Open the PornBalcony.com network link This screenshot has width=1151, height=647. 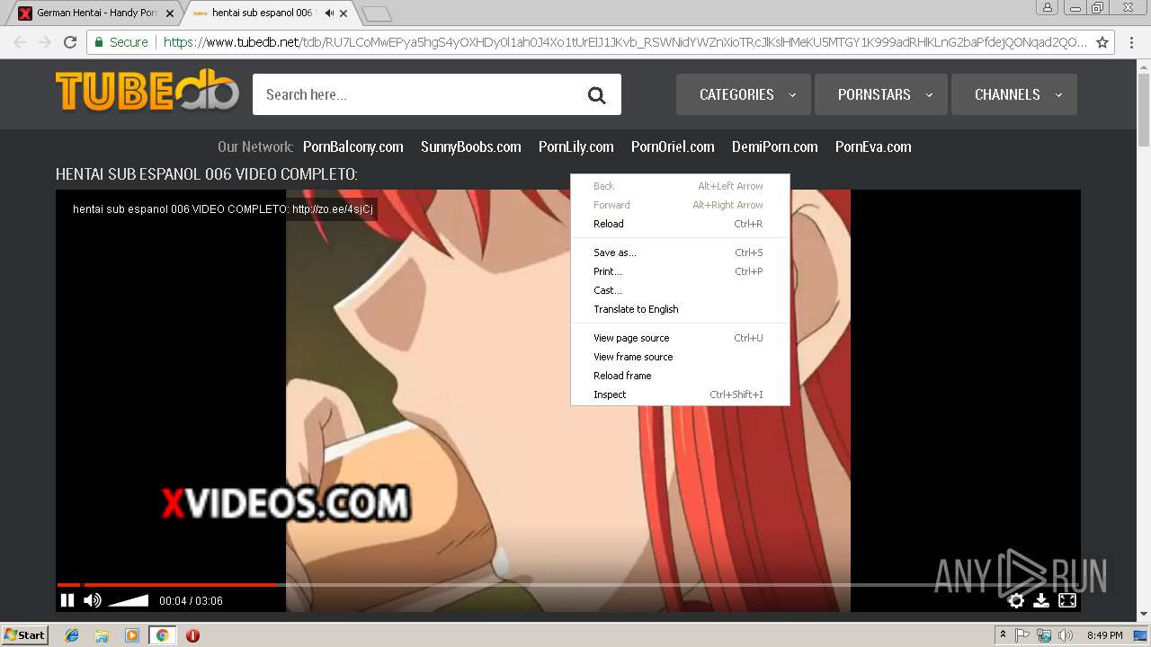coord(353,146)
